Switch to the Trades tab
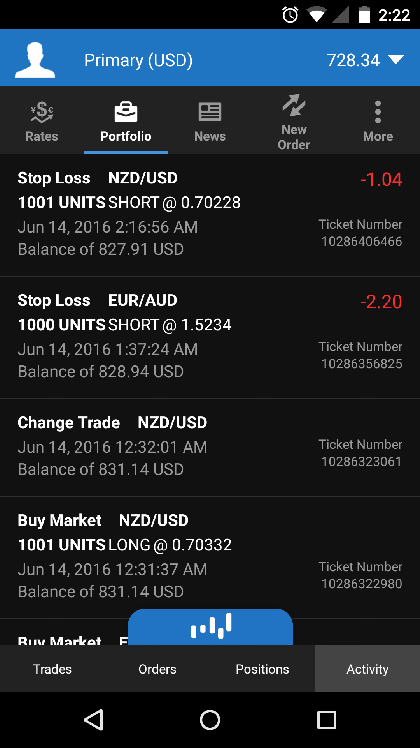This screenshot has width=420, height=748. (52, 669)
